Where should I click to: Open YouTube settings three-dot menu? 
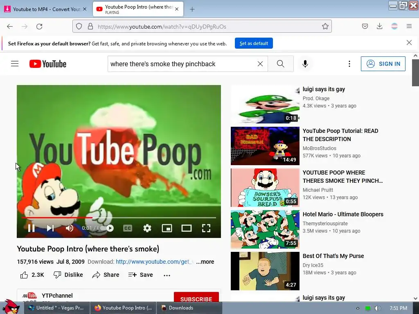(x=349, y=64)
